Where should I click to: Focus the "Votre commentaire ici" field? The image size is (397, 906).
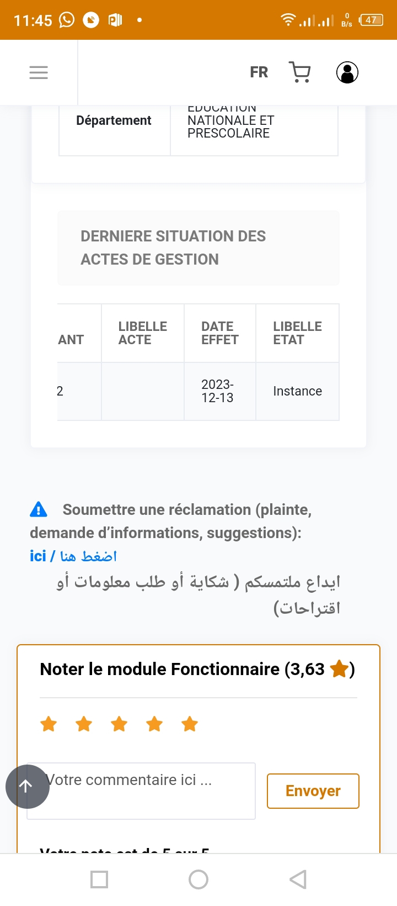pyautogui.click(x=149, y=791)
